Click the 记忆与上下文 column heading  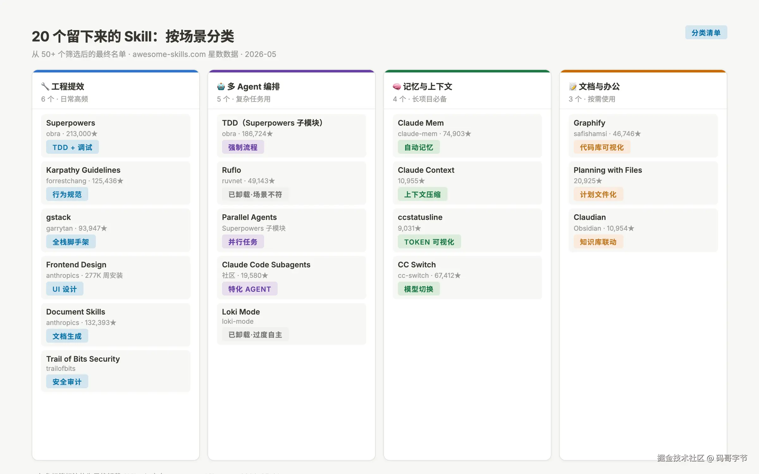coord(428,86)
